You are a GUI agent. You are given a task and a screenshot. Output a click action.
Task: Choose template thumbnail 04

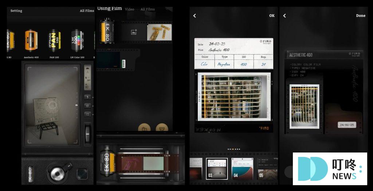coord(242,169)
